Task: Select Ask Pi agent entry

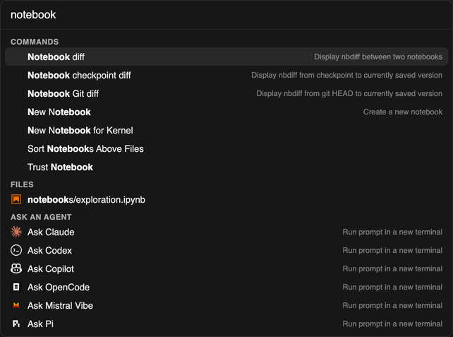Action: coord(226,324)
